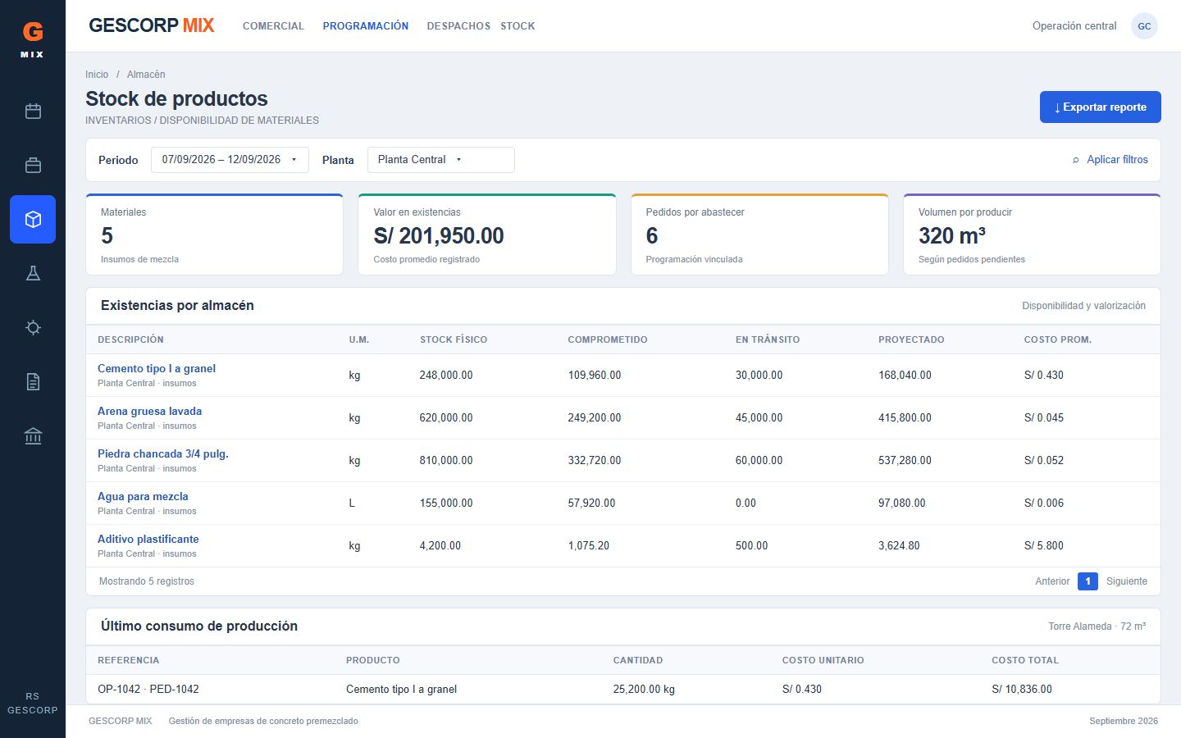Expand the Periodo date range dropdown
This screenshot has height=738, width=1181.
tap(230, 160)
